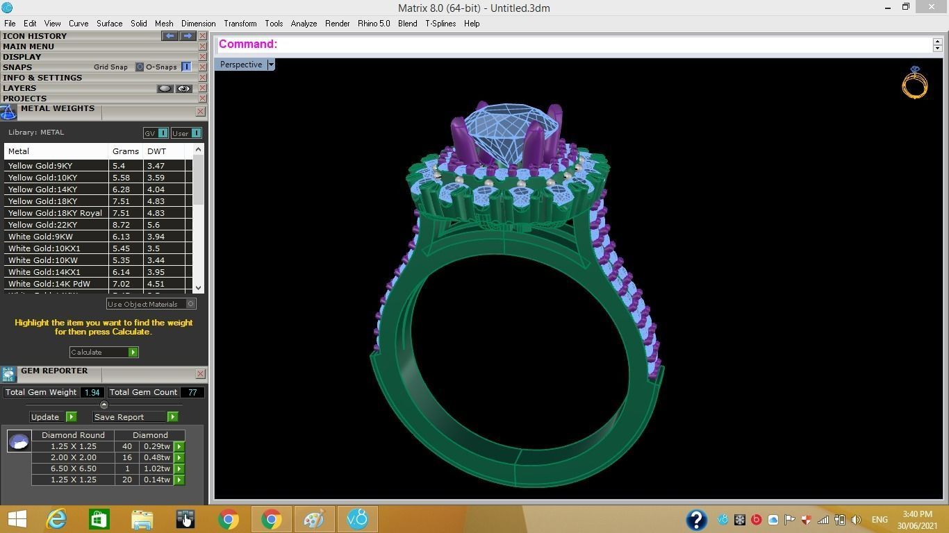Screen dimensions: 949x533
Task: Click metal list scroll-down arrow
Action: (199, 287)
